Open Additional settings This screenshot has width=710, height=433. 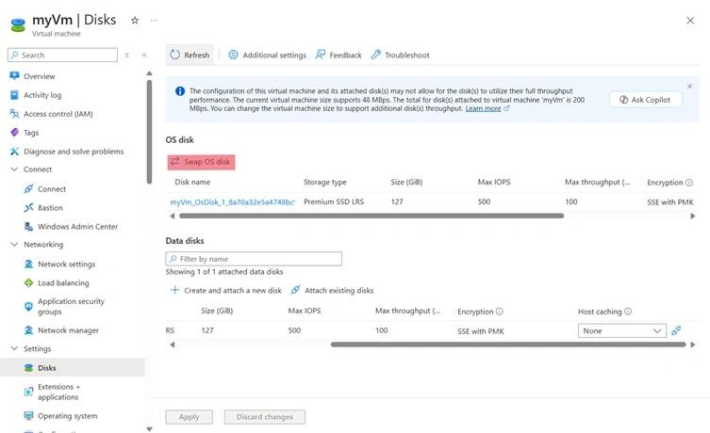(267, 56)
